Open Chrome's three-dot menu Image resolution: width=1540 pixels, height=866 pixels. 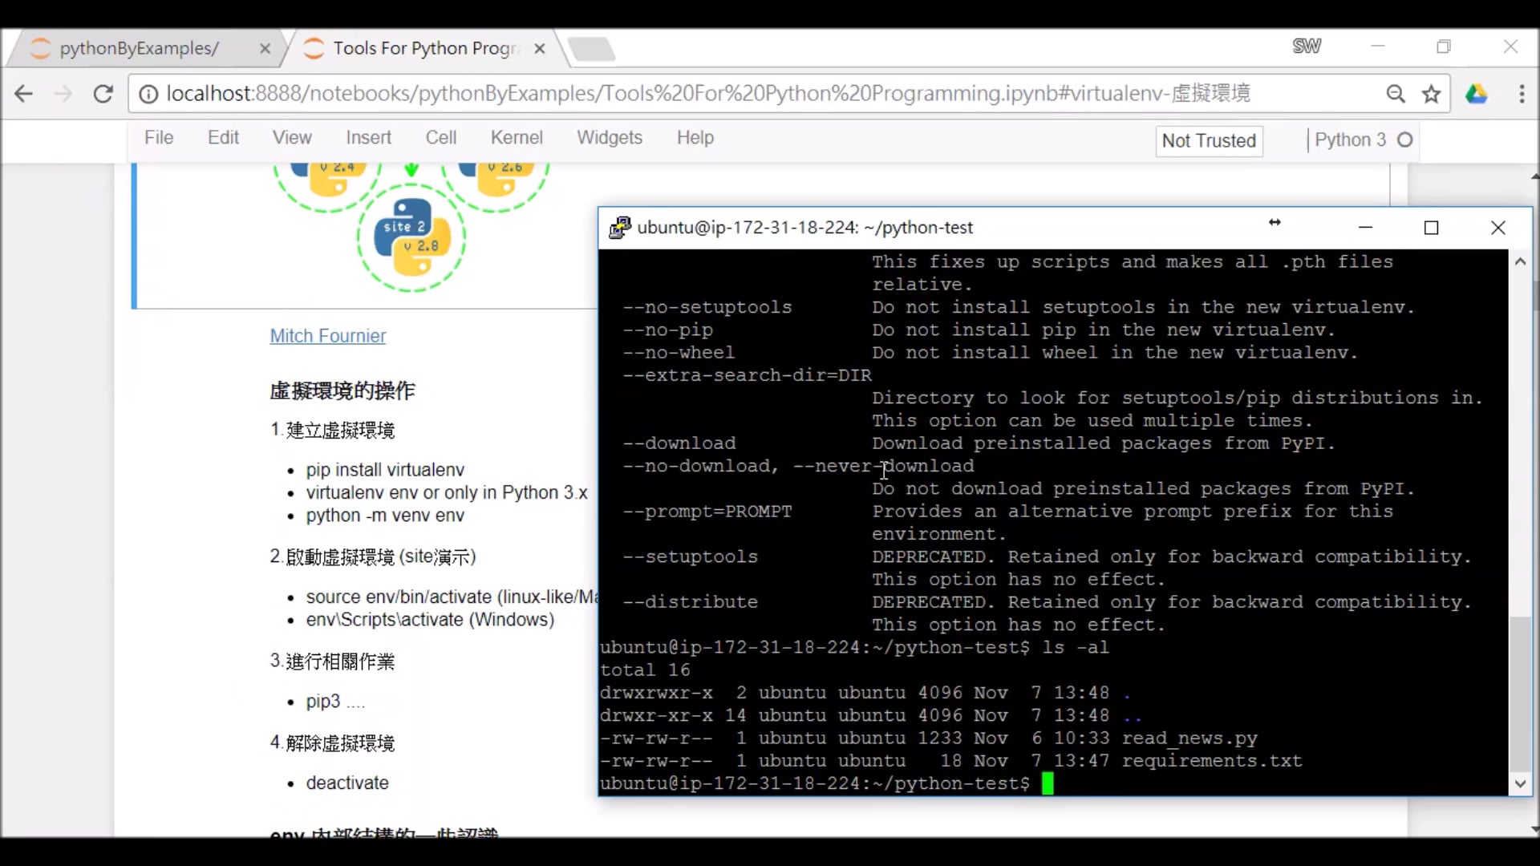(1522, 94)
